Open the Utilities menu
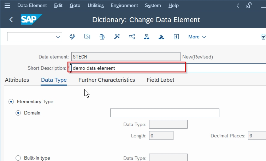 95,6
